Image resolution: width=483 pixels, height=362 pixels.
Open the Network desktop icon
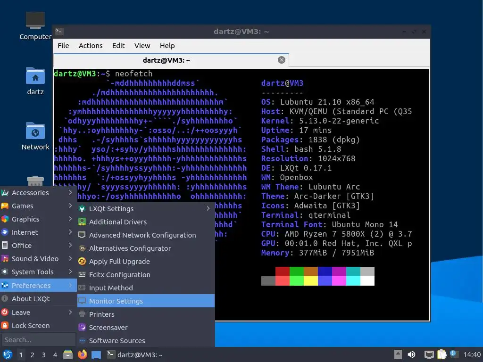(35, 136)
